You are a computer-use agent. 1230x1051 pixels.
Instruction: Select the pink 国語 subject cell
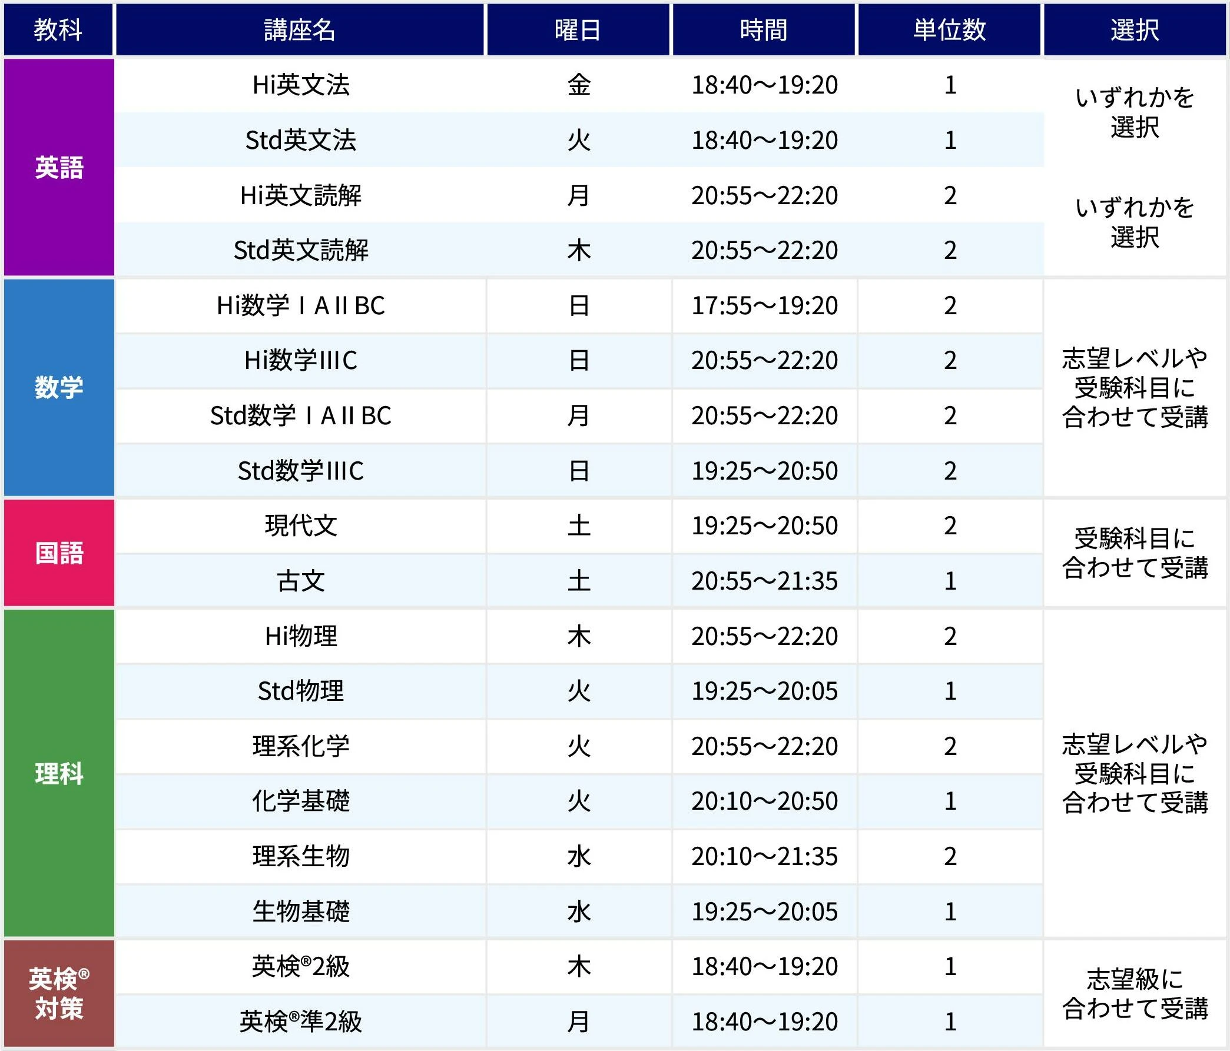59,553
